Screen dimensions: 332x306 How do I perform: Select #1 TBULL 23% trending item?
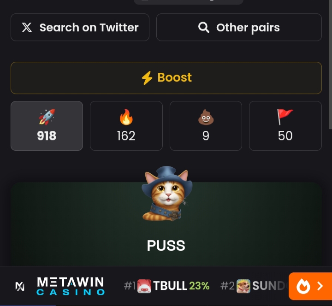tap(166, 286)
